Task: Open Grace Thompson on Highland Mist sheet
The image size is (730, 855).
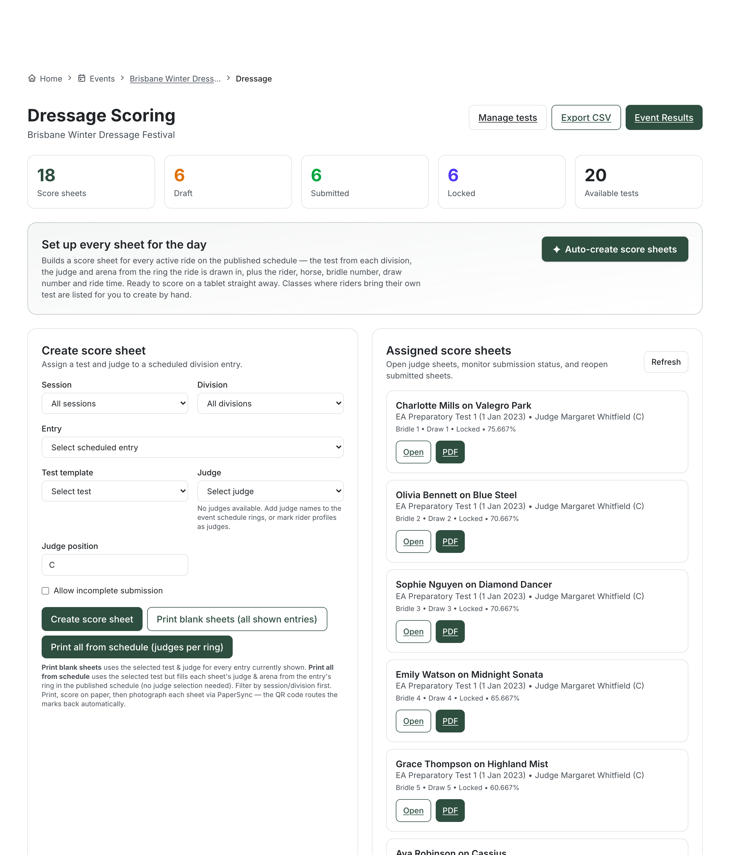Action: pyautogui.click(x=413, y=811)
